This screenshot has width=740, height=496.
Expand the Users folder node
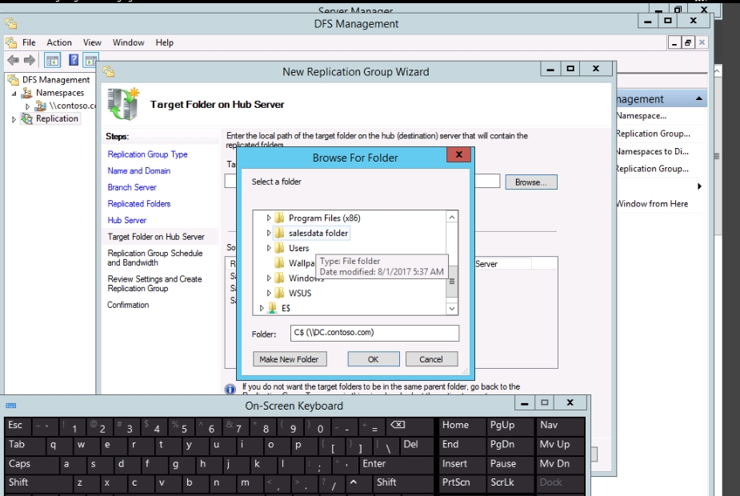click(x=269, y=248)
